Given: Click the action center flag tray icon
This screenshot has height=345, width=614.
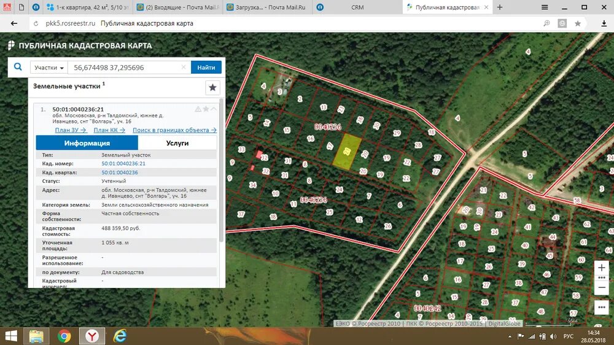Looking at the screenshot, I should click(521, 336).
